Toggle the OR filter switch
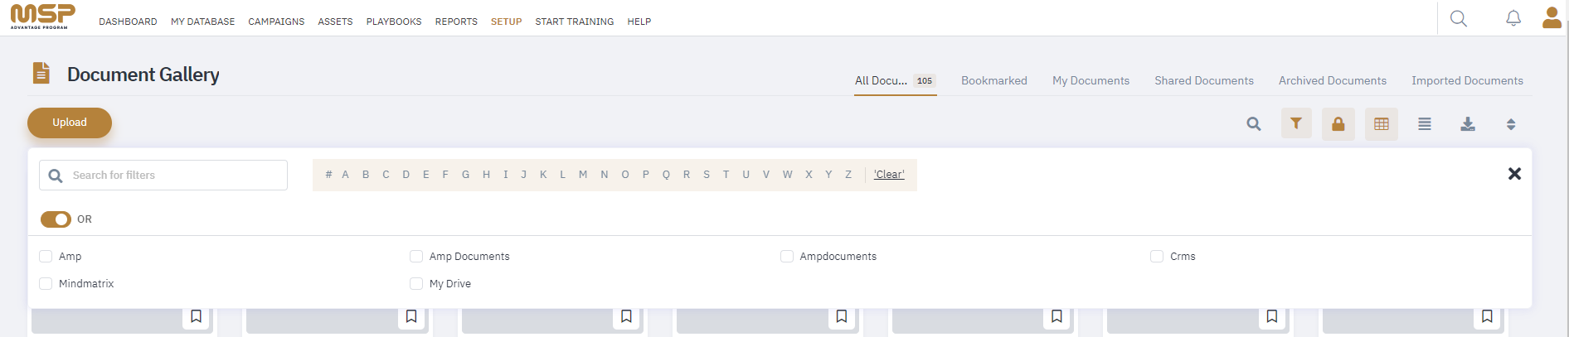1569x337 pixels. [56, 219]
